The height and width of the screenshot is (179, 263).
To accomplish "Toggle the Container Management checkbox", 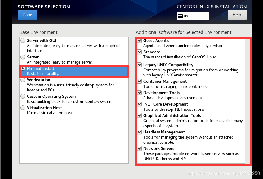I will pos(139,81).
